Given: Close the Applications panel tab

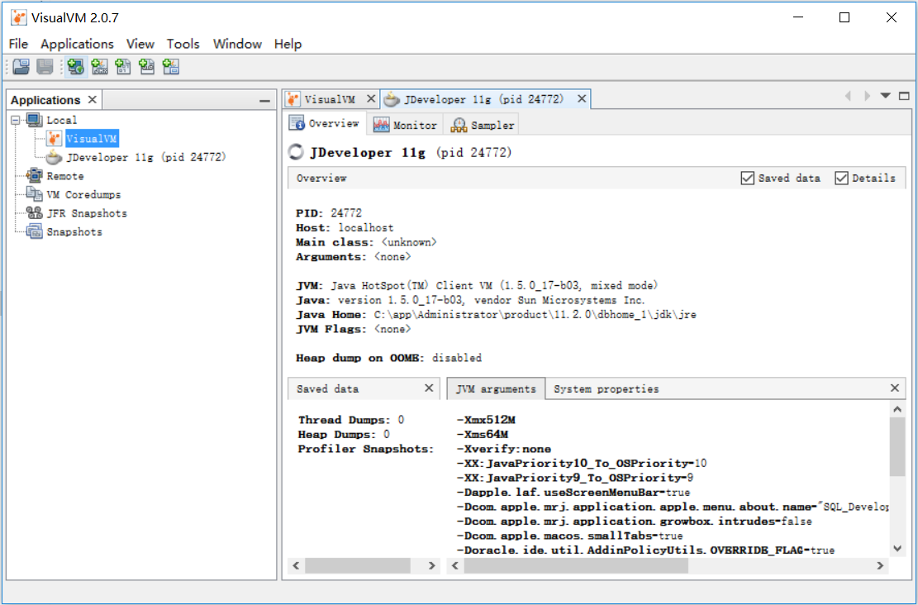Looking at the screenshot, I should click(x=92, y=99).
